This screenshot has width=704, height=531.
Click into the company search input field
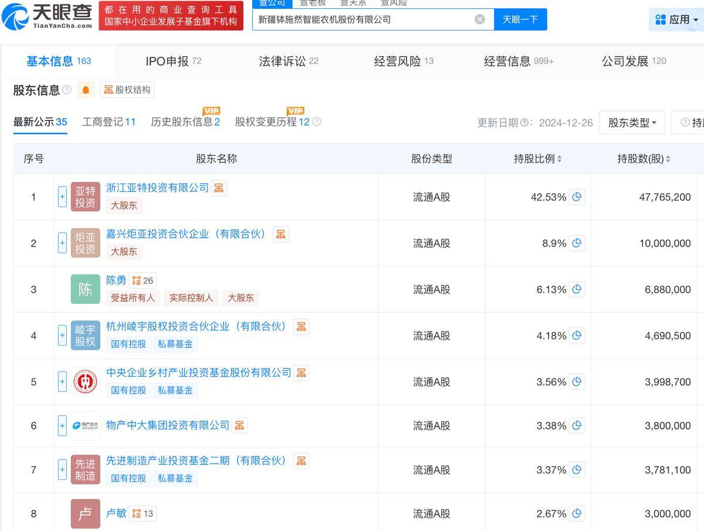[x=364, y=19]
